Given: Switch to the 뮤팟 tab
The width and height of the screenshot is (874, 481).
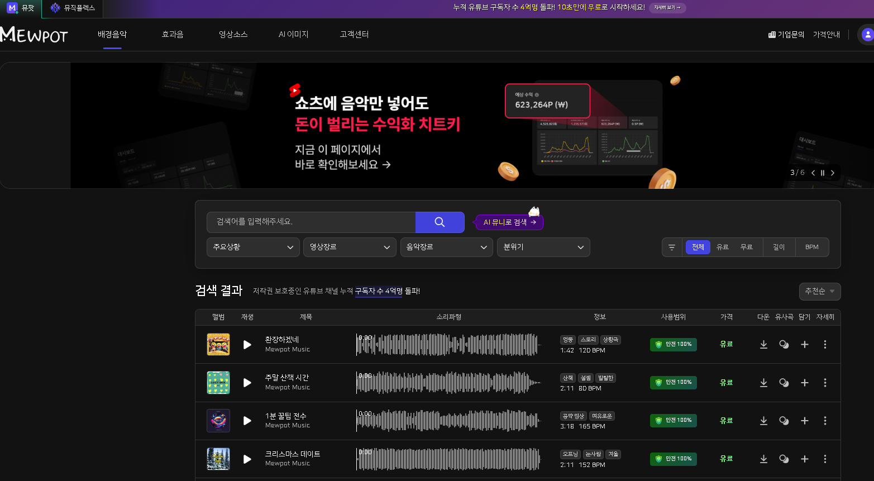Looking at the screenshot, I should [x=21, y=8].
